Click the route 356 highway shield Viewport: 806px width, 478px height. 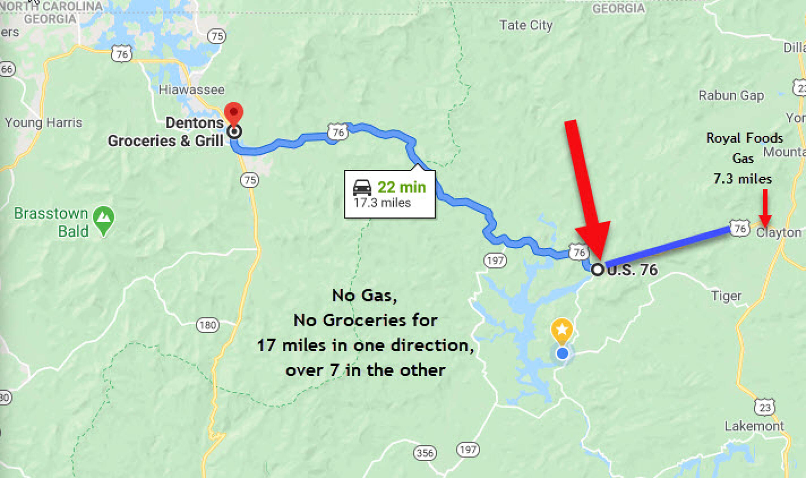(425, 453)
